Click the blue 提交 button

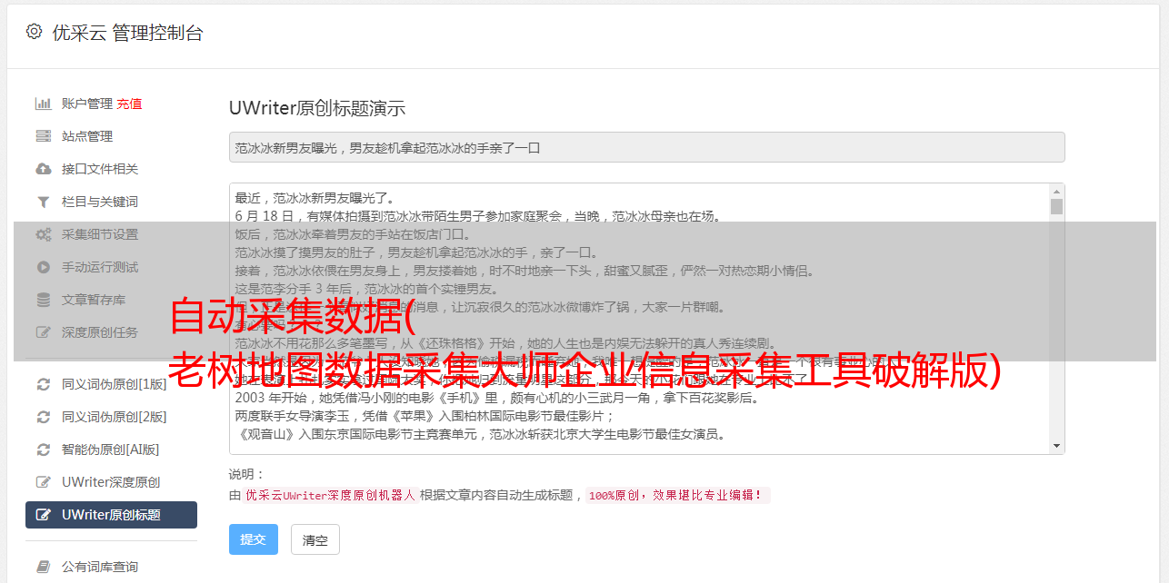253,539
